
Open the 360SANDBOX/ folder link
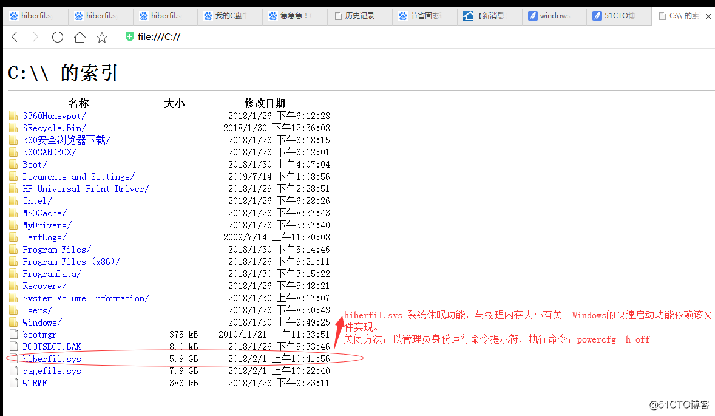[50, 152]
